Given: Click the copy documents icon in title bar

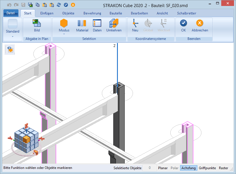Looking at the screenshot, I should click(37, 5).
